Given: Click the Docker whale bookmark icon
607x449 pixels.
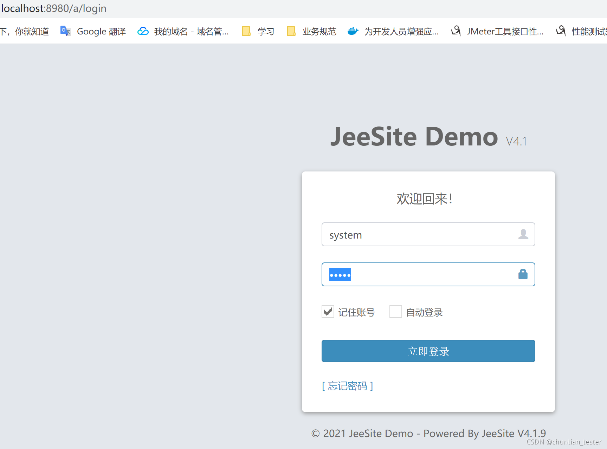Looking at the screenshot, I should 353,31.
